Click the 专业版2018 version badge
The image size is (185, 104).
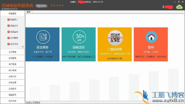click(41, 6)
